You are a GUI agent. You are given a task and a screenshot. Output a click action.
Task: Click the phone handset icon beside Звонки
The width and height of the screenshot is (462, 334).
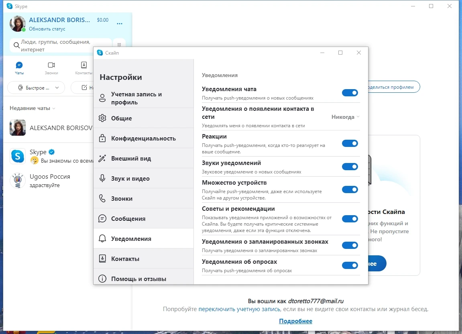pyautogui.click(x=102, y=198)
